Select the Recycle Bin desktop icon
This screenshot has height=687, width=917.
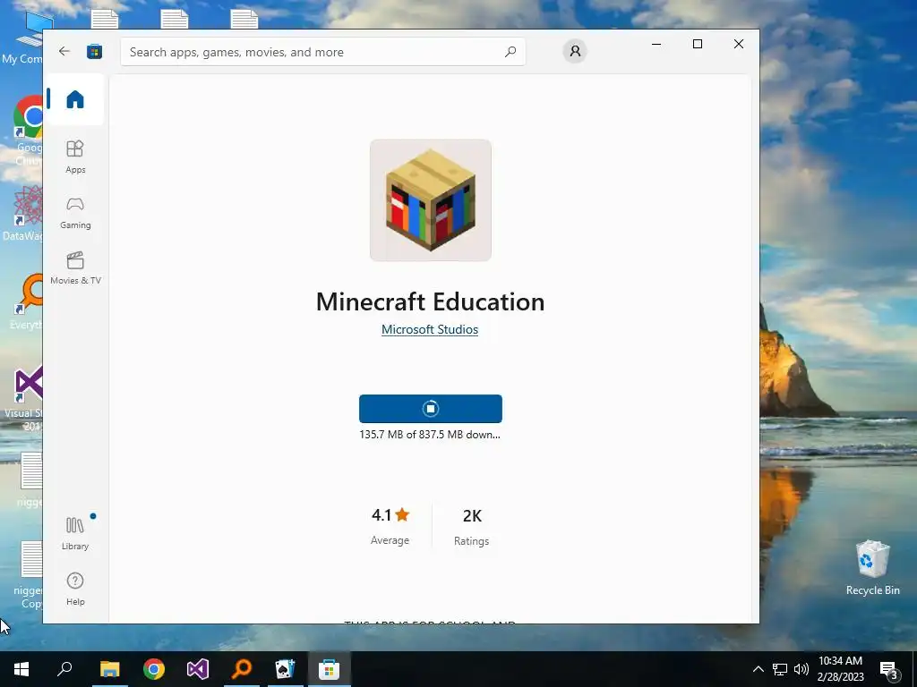(x=872, y=568)
